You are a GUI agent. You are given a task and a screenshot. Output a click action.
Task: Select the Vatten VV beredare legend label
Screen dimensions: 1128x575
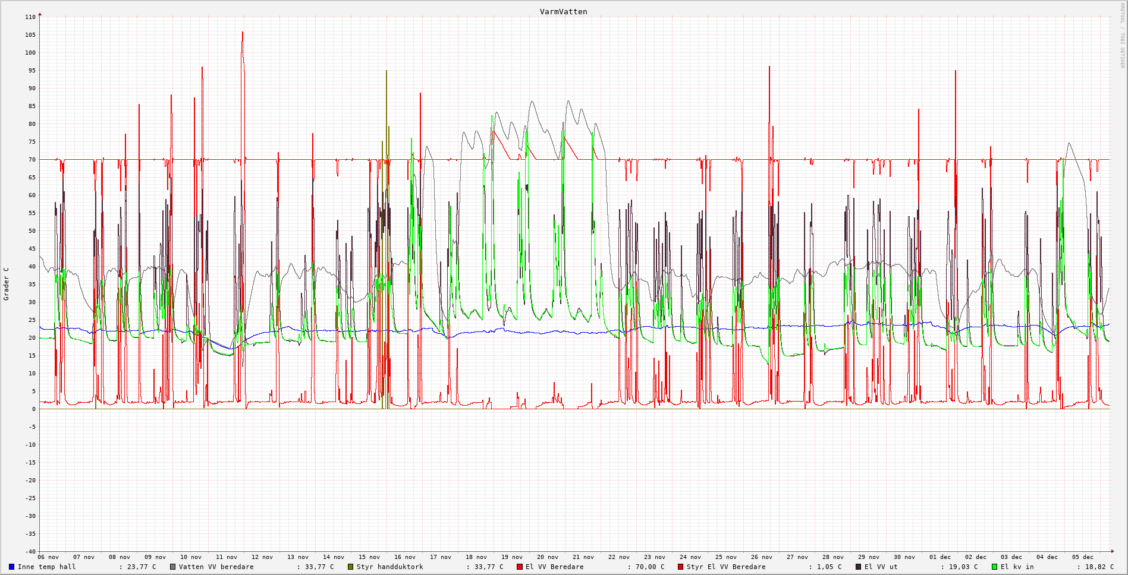tap(216, 567)
